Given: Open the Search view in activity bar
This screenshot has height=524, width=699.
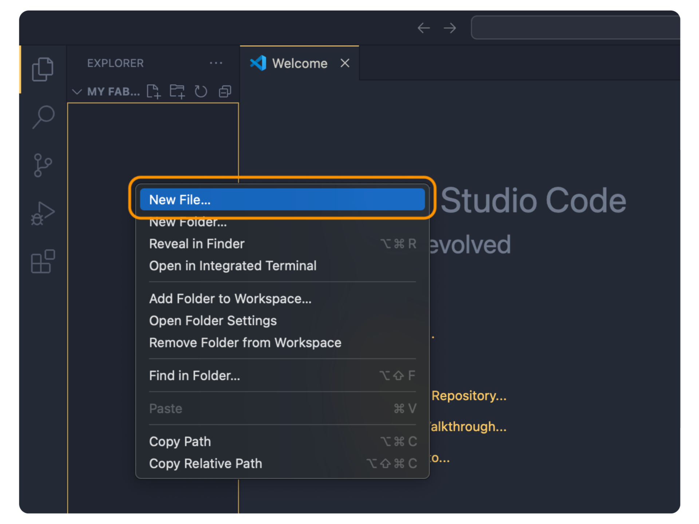Looking at the screenshot, I should pyautogui.click(x=43, y=117).
